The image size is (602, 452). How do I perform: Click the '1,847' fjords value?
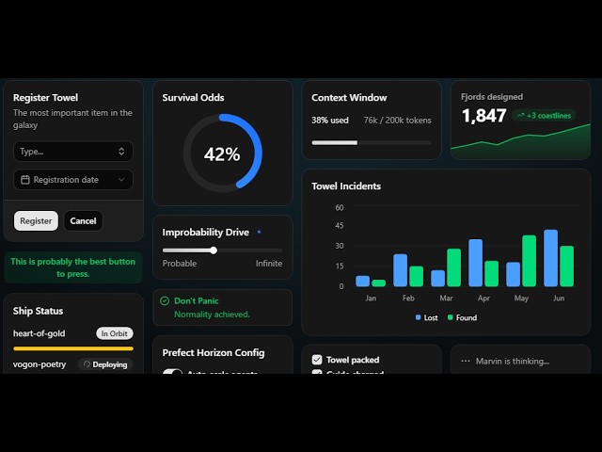tap(483, 116)
